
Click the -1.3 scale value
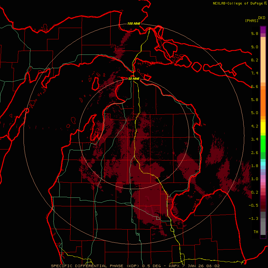click(x=253, y=219)
